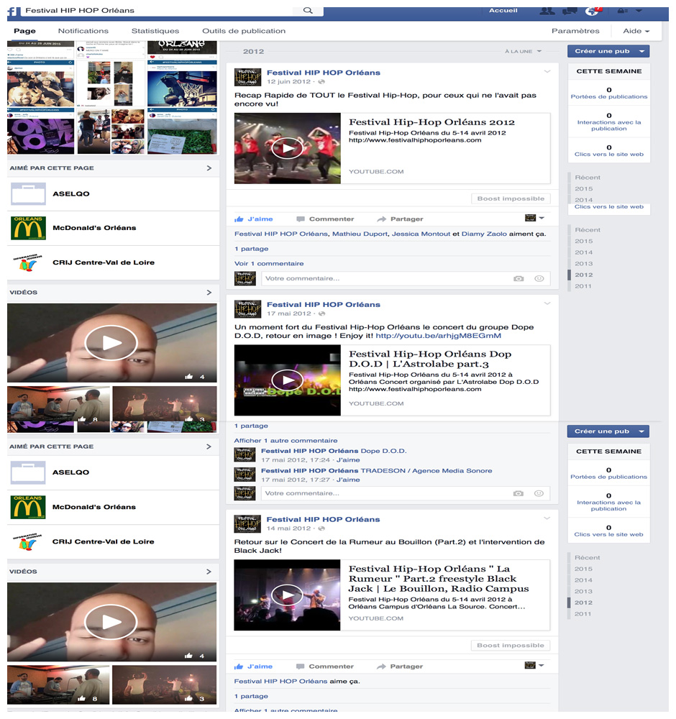Image resolution: width=676 pixels, height=719 pixels.
Task: Play the Festival Hip-Hop Orléans 2012 recap video
Action: point(288,149)
